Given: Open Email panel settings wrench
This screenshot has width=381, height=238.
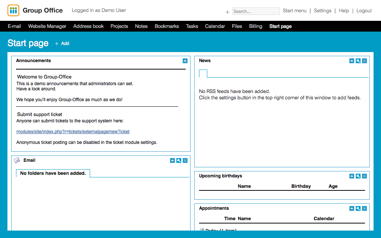Looking at the screenshot, I should pyautogui.click(x=179, y=160).
